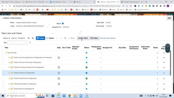Toggle the Wrap option in the toolbar
The width and height of the screenshot is (174, 98).
pyautogui.click(x=72, y=38)
